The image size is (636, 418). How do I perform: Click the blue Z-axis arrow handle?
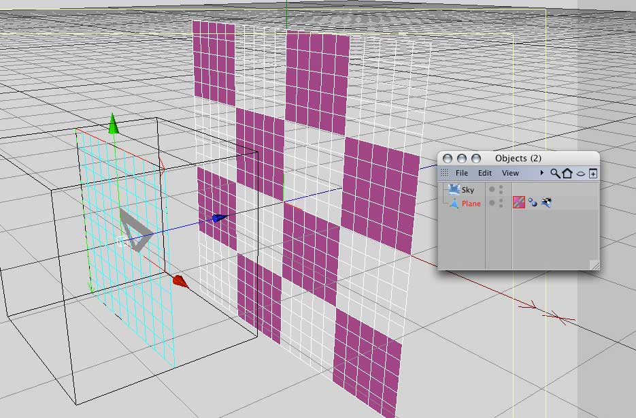pos(219,219)
